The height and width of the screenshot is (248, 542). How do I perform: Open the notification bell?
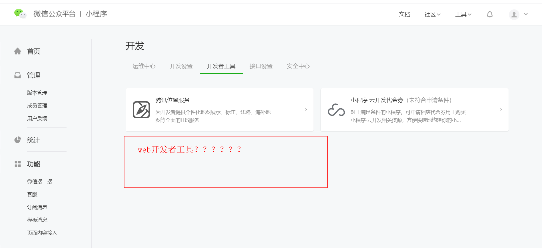click(490, 14)
